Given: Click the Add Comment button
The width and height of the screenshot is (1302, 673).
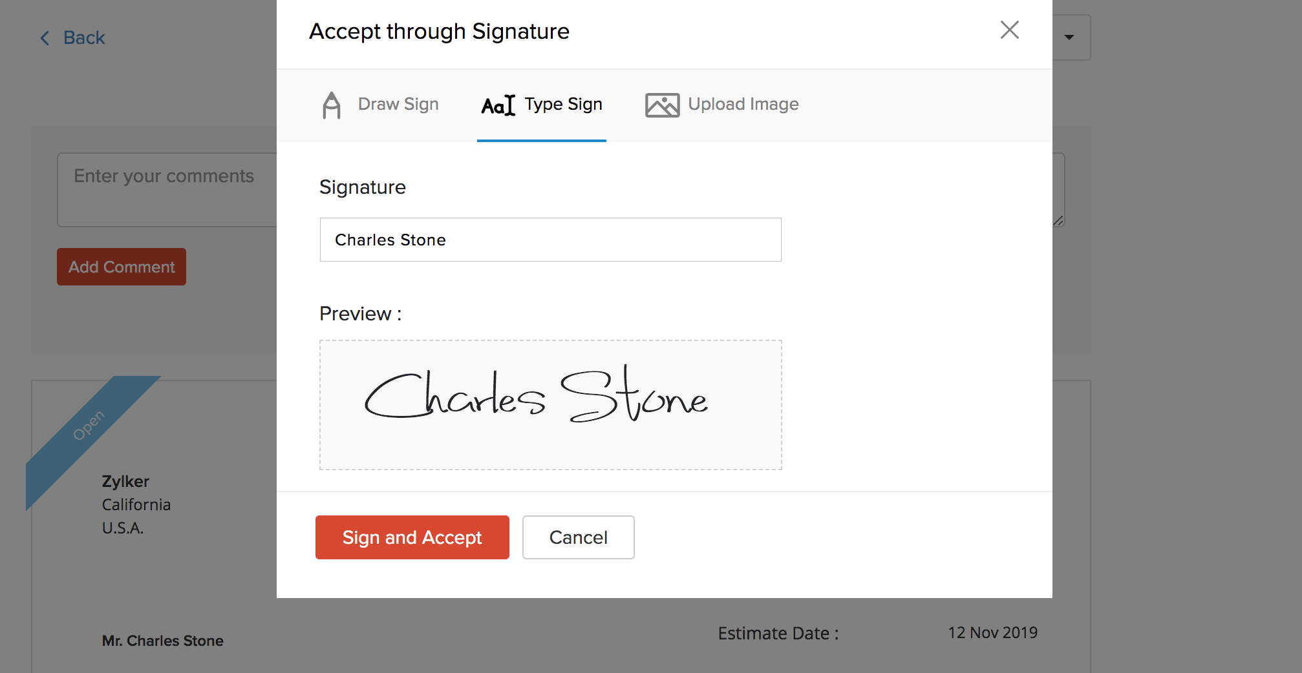Looking at the screenshot, I should pos(121,266).
